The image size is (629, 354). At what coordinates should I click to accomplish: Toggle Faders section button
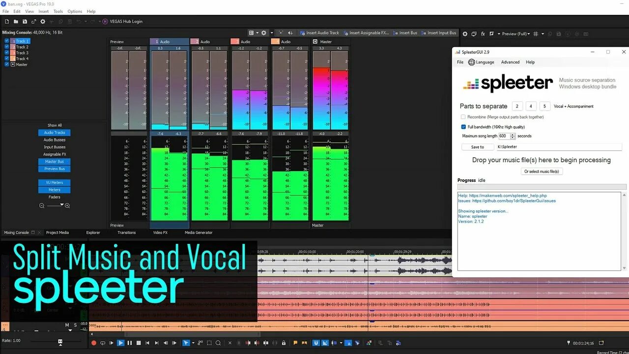[55, 197]
